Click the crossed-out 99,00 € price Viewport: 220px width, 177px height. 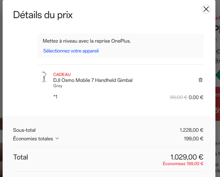(178, 97)
